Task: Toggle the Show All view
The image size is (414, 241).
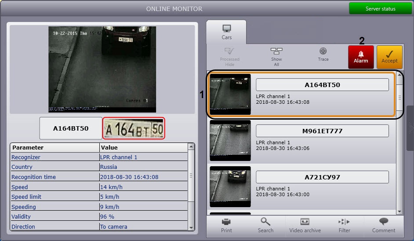Action: [276, 57]
